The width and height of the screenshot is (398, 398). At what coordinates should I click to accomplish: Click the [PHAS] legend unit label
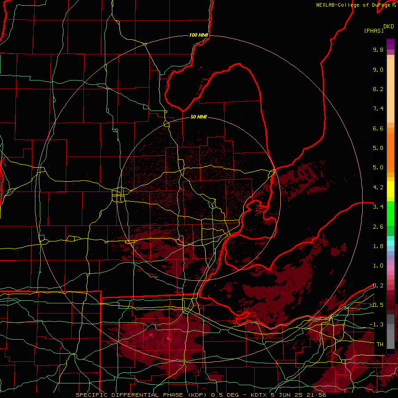tap(374, 31)
